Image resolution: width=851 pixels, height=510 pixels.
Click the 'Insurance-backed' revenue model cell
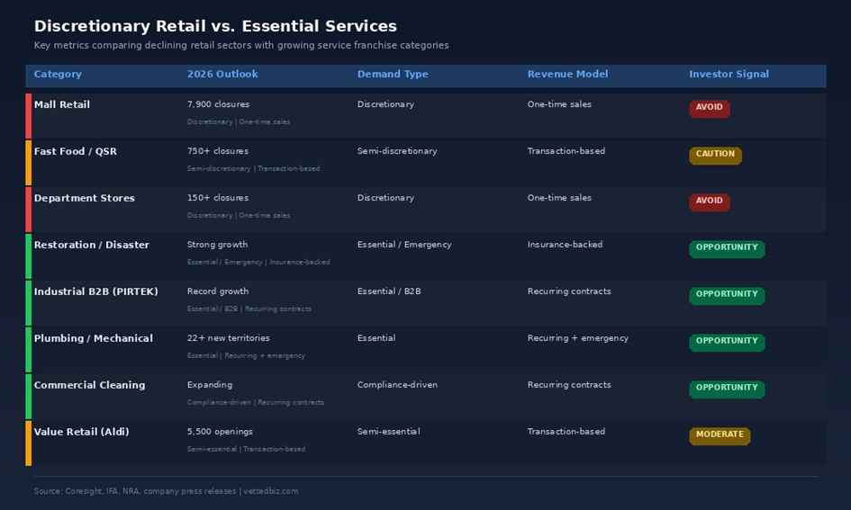[x=565, y=245]
